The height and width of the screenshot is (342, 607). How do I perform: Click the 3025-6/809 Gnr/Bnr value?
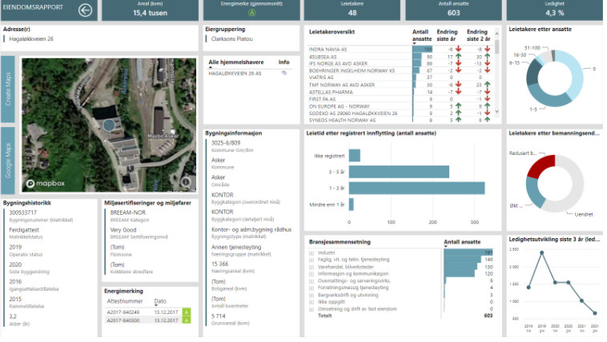(226, 143)
